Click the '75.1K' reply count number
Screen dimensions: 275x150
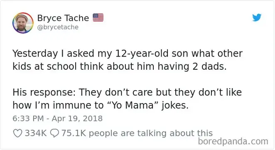74,133
